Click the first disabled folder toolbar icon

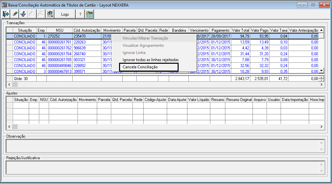point(32,14)
